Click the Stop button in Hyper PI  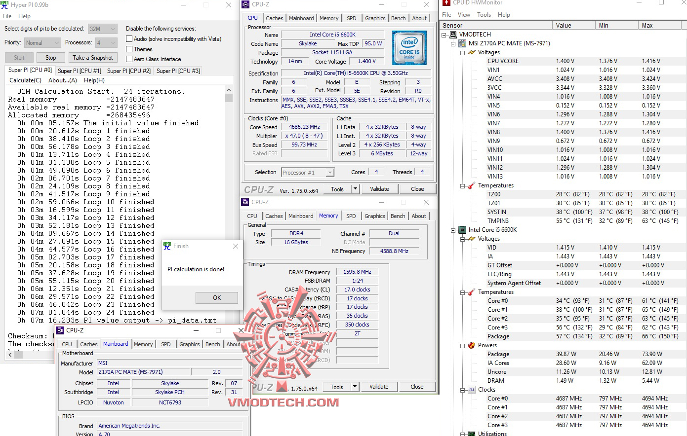coord(51,58)
